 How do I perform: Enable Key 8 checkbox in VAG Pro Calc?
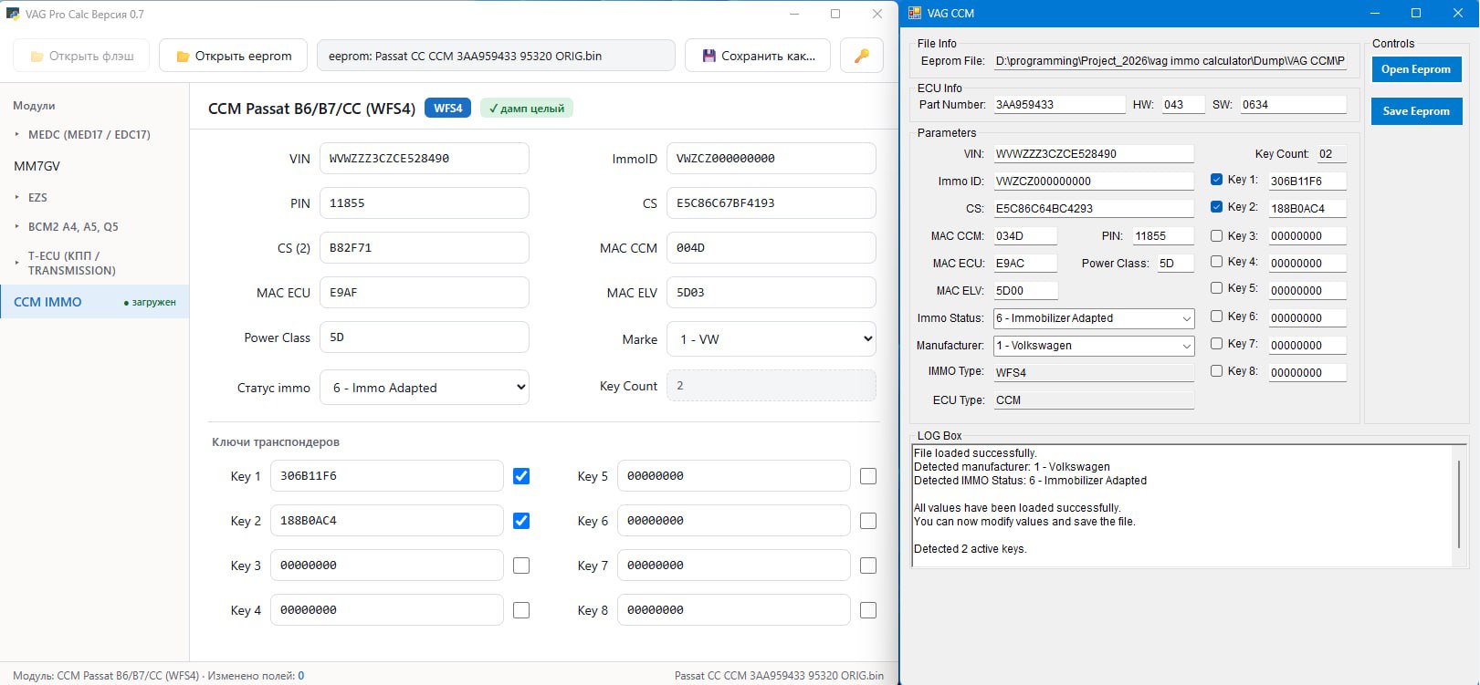click(x=868, y=610)
